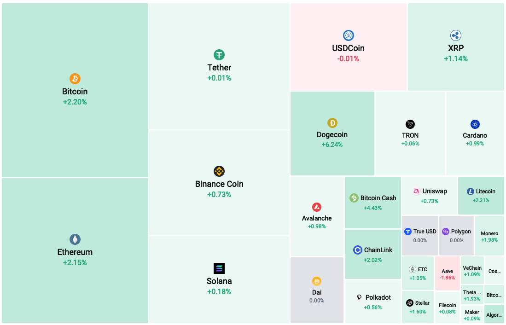This screenshot has height=325, width=506.
Task: Open the Polkadot tile
Action: pyautogui.click(x=373, y=302)
